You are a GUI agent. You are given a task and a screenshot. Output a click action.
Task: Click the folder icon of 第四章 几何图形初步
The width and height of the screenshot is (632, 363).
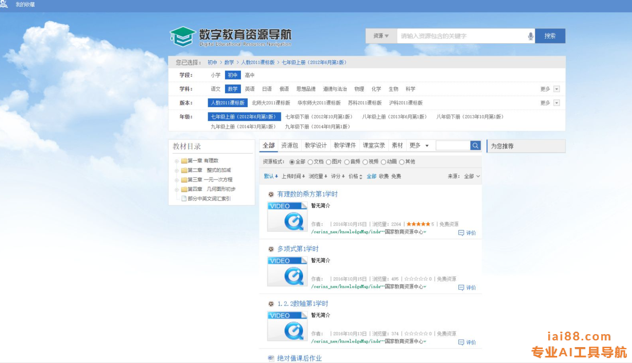click(x=184, y=189)
